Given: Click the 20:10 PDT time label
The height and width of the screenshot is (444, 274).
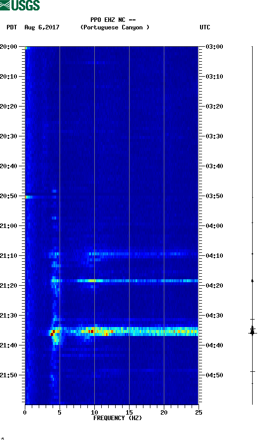Looking at the screenshot, I should tap(8, 77).
